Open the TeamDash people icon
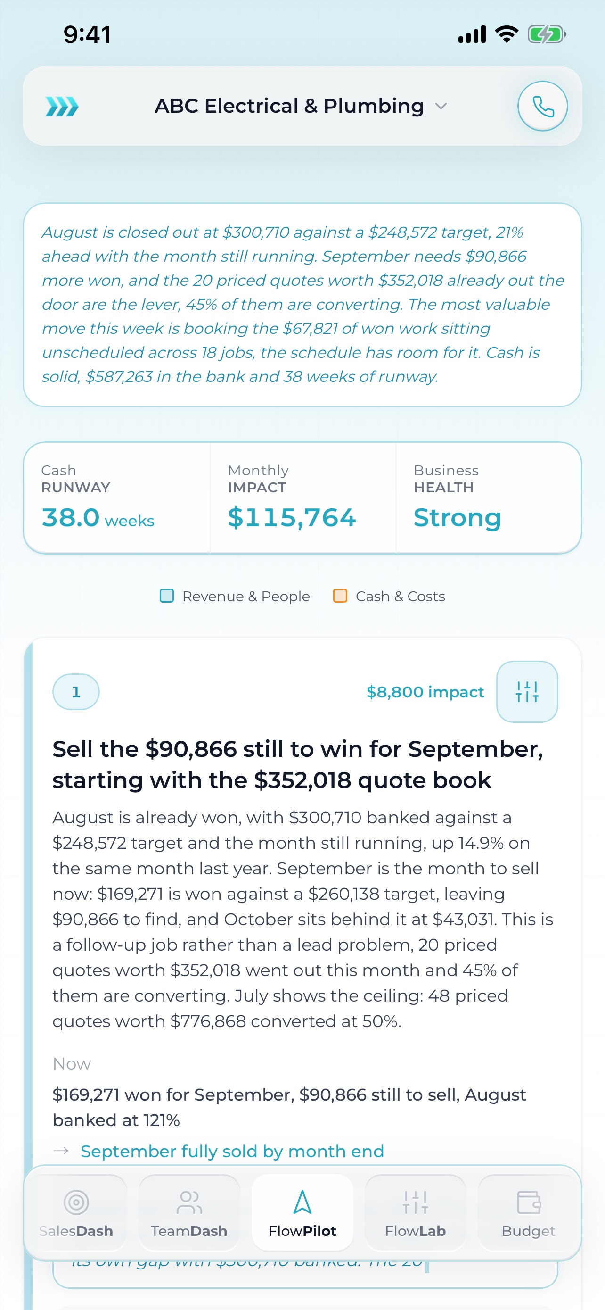Viewport: 605px width, 1310px height. pos(189,1202)
